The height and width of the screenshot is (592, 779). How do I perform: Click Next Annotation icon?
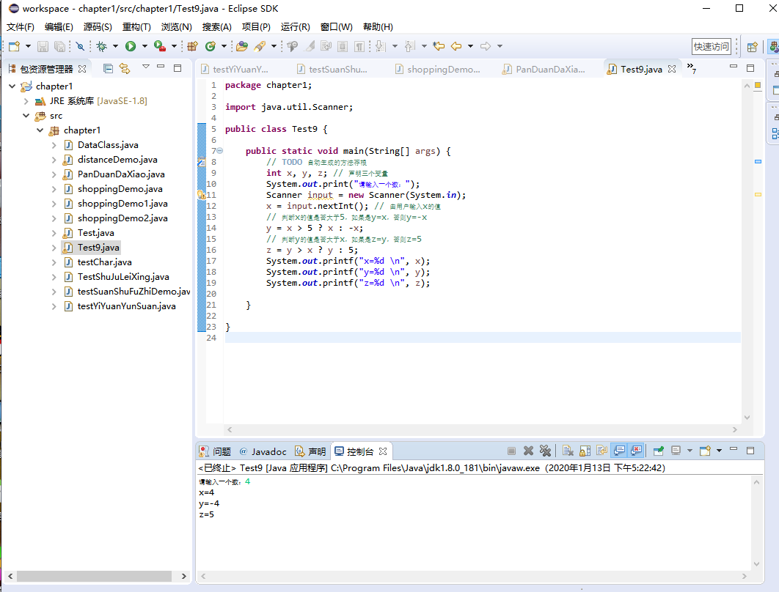coord(380,46)
